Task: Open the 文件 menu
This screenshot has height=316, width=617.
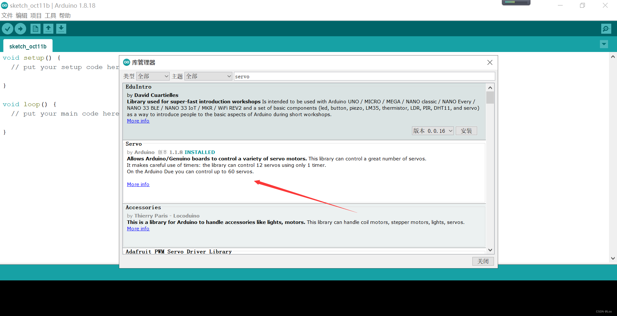Action: point(7,15)
